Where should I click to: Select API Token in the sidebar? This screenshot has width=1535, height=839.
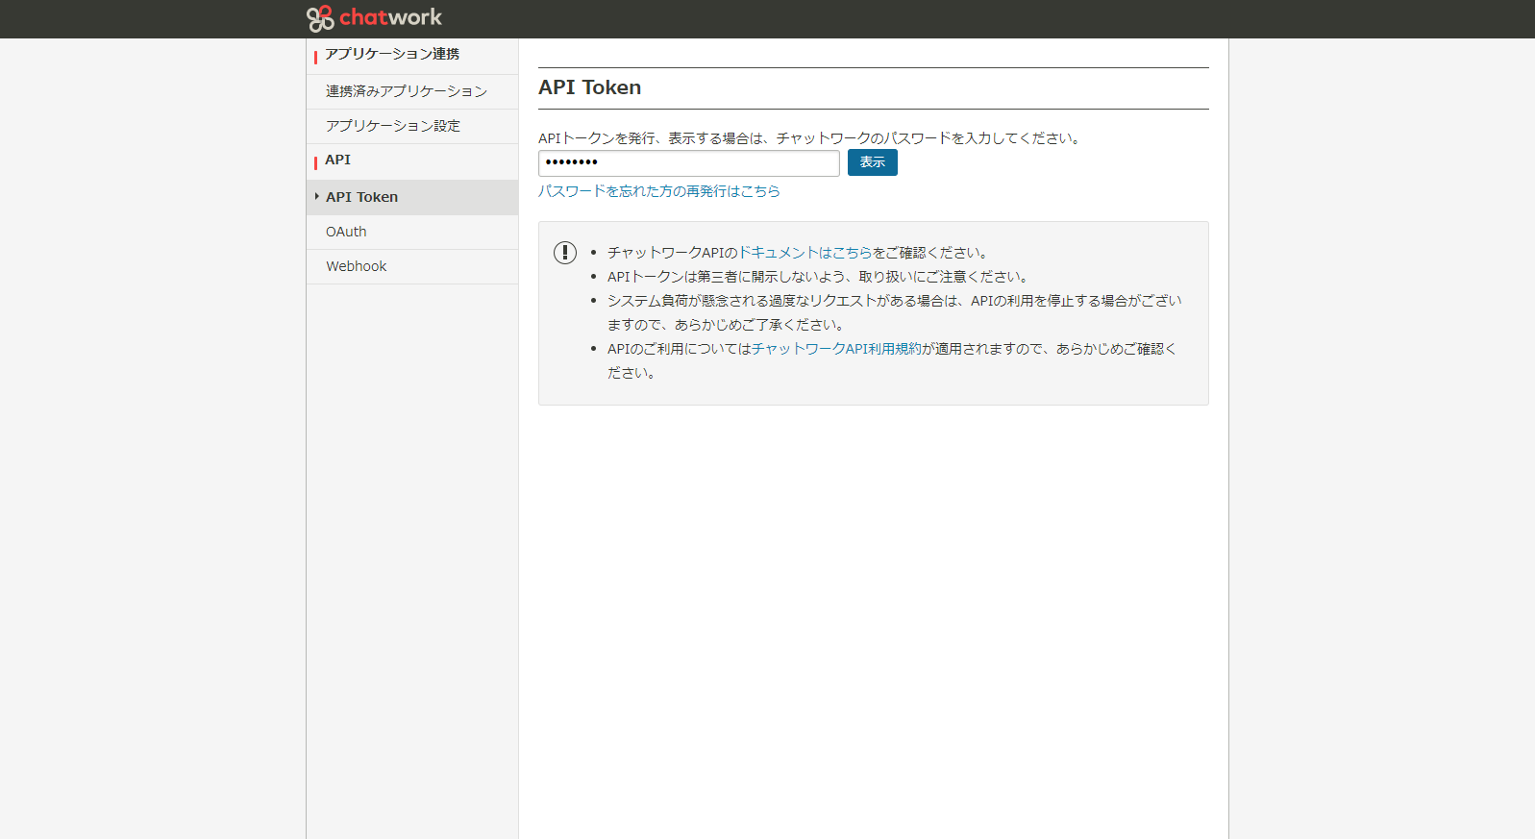click(412, 197)
